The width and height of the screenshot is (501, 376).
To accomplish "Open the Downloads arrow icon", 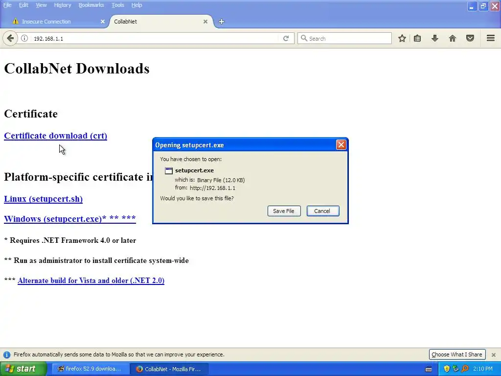I will click(x=435, y=38).
